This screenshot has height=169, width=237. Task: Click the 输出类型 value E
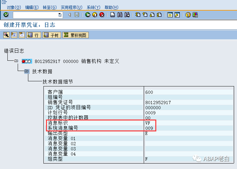pos(146,133)
